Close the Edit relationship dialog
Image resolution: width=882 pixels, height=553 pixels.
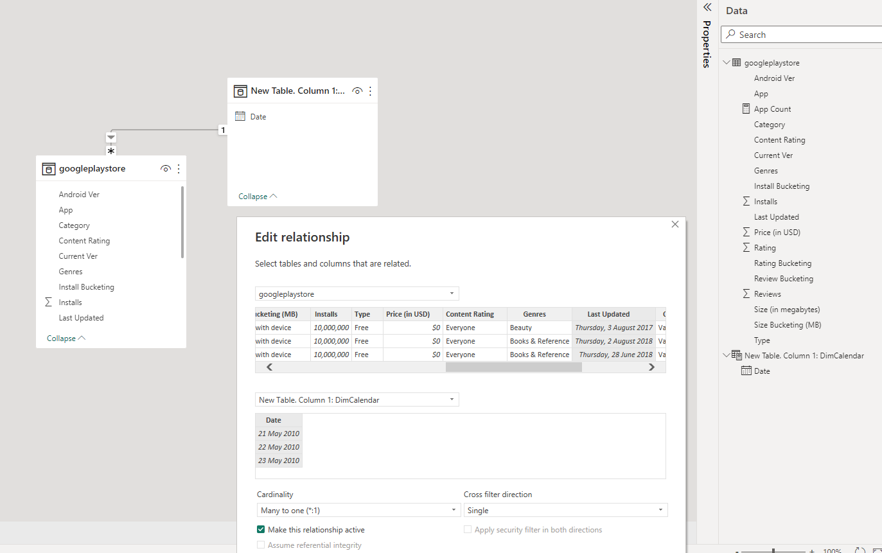click(x=675, y=224)
